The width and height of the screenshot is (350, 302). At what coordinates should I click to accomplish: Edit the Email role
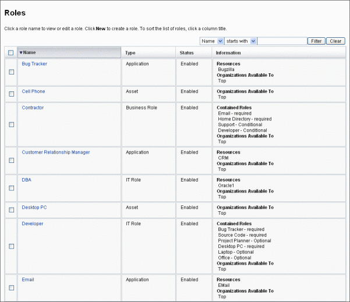28,280
